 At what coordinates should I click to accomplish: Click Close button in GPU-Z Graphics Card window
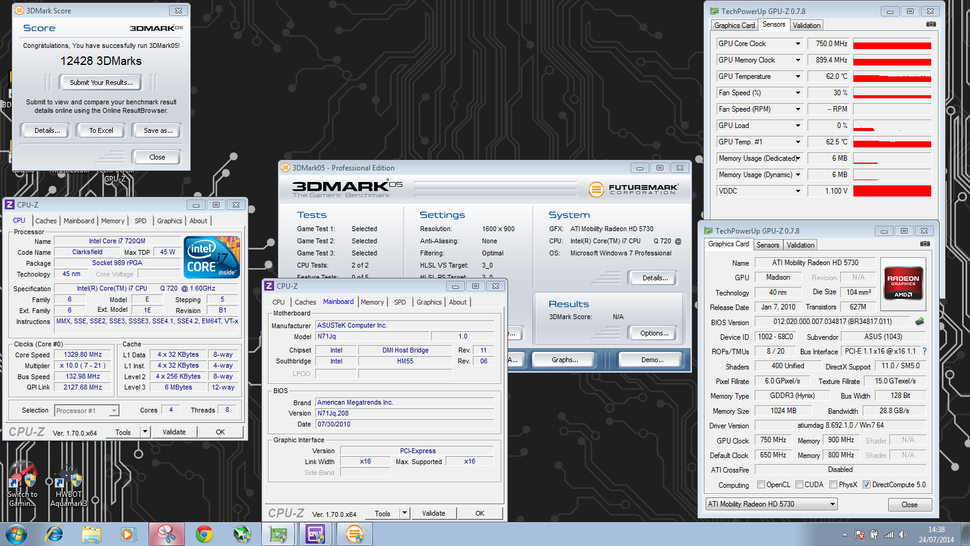[909, 505]
